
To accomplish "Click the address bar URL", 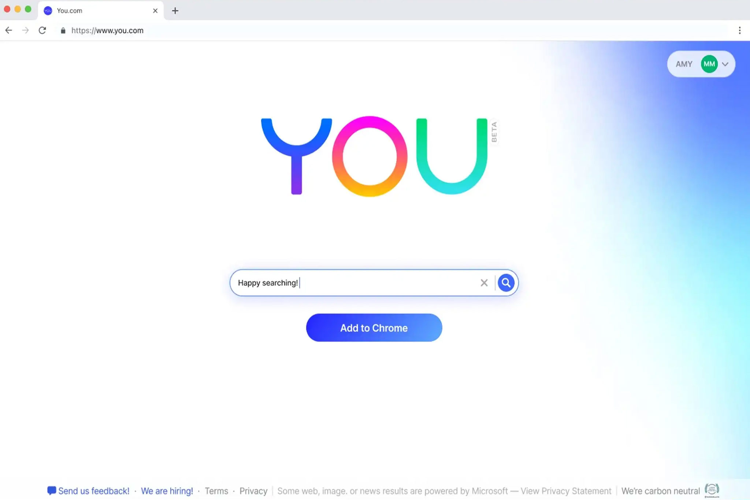I will coord(107,30).
